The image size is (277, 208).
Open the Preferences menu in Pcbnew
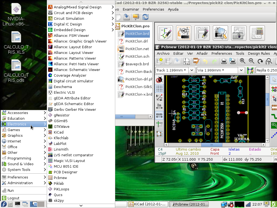222,53
